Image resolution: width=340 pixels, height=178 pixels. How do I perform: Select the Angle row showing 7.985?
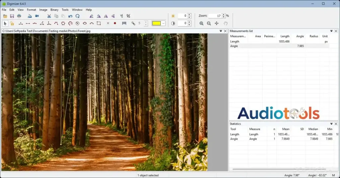point(279,46)
